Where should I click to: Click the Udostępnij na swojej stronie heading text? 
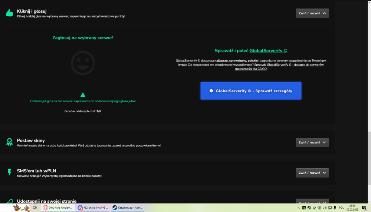pos(47,201)
